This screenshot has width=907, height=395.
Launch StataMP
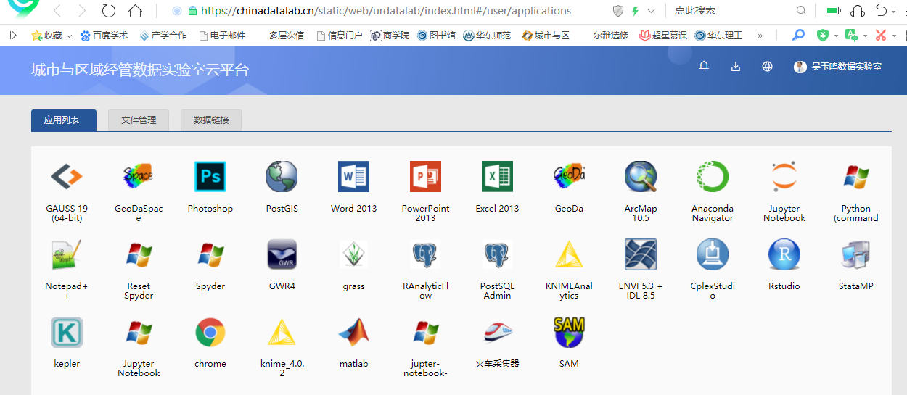[856, 254]
